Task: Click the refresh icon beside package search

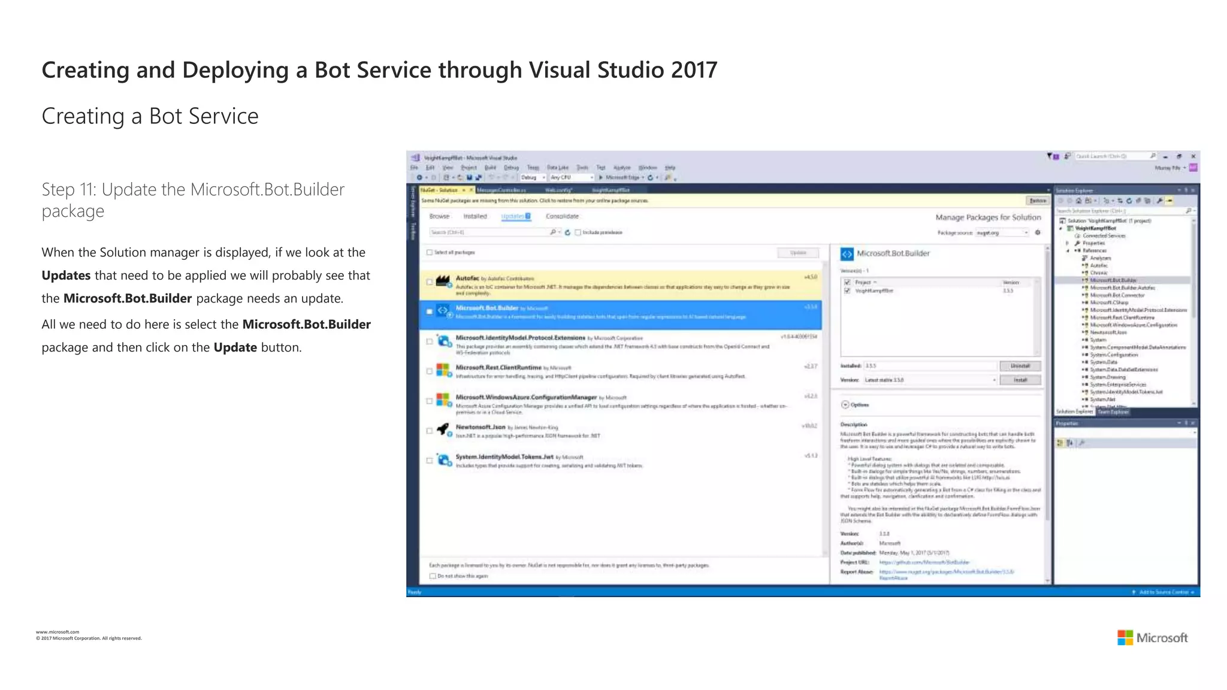Action: click(567, 232)
